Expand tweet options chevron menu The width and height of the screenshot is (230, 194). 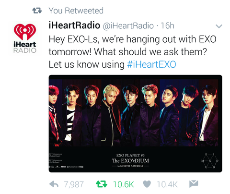(219, 26)
